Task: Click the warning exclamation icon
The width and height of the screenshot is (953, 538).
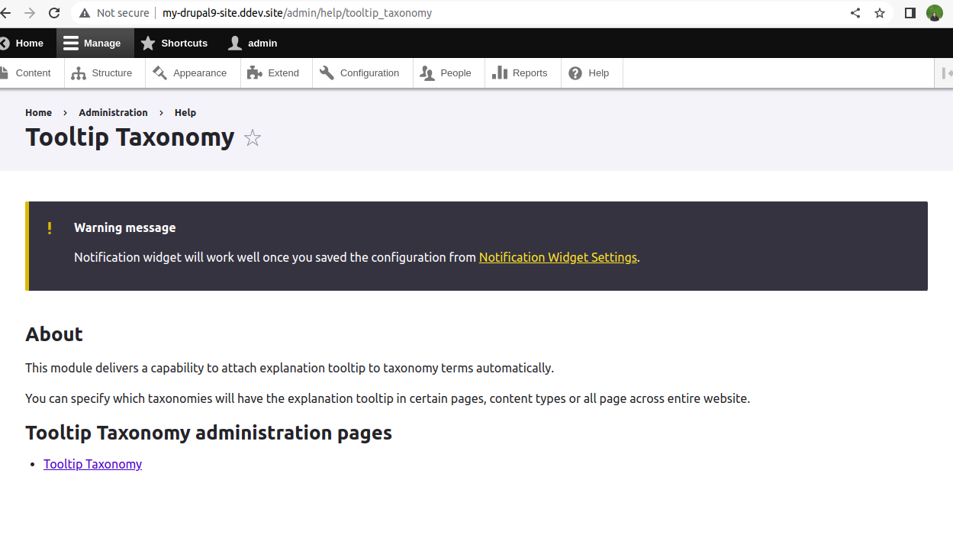Action: tap(50, 227)
